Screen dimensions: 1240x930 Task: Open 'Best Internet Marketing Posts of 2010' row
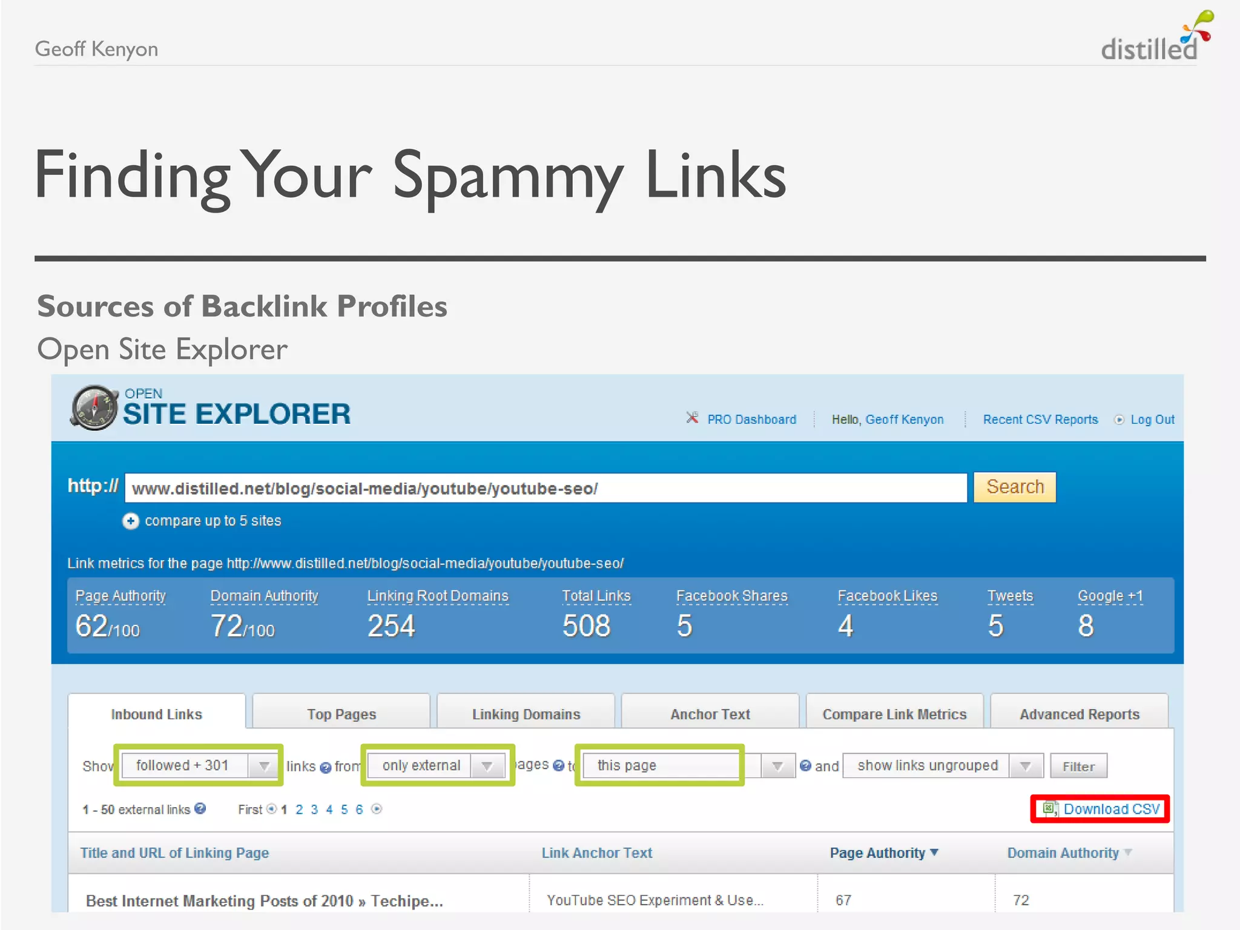tap(265, 901)
